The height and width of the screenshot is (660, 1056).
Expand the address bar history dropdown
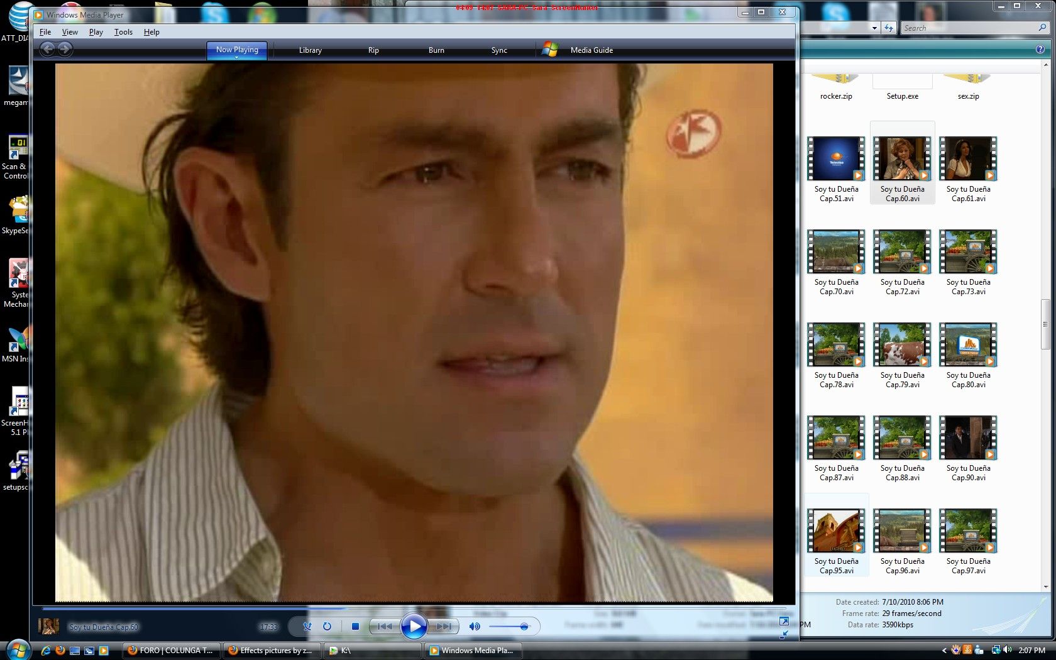874,28
